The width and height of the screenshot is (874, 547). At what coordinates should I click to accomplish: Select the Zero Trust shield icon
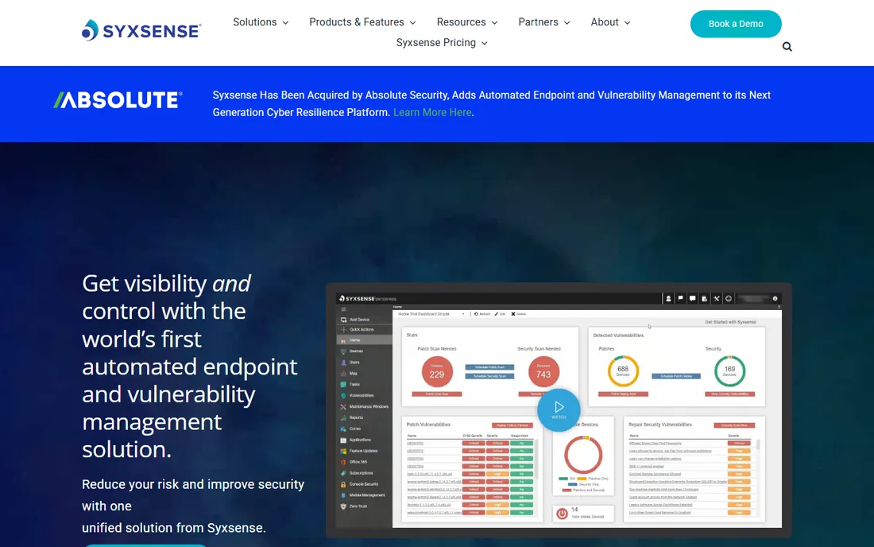(343, 506)
